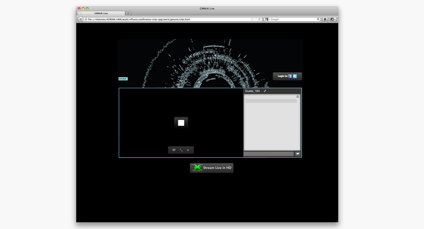Log in with the Facebook icon
Viewport: 424px width, 229px height.
tap(290, 76)
